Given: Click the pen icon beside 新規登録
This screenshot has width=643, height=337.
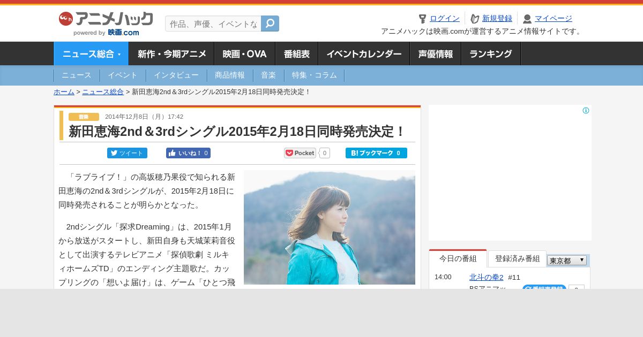Looking at the screenshot, I should [x=475, y=19].
